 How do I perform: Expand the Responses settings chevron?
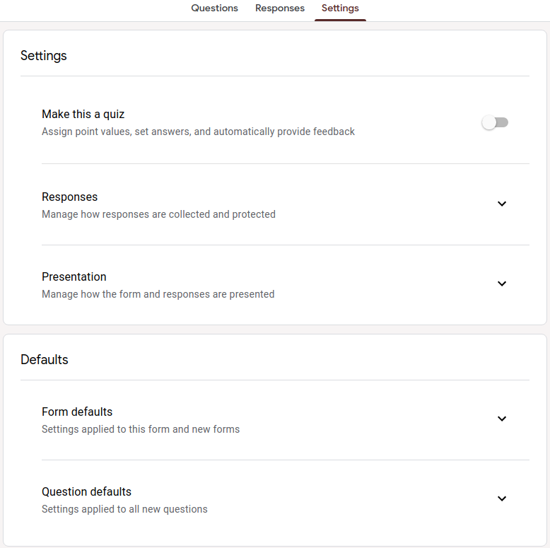502,204
